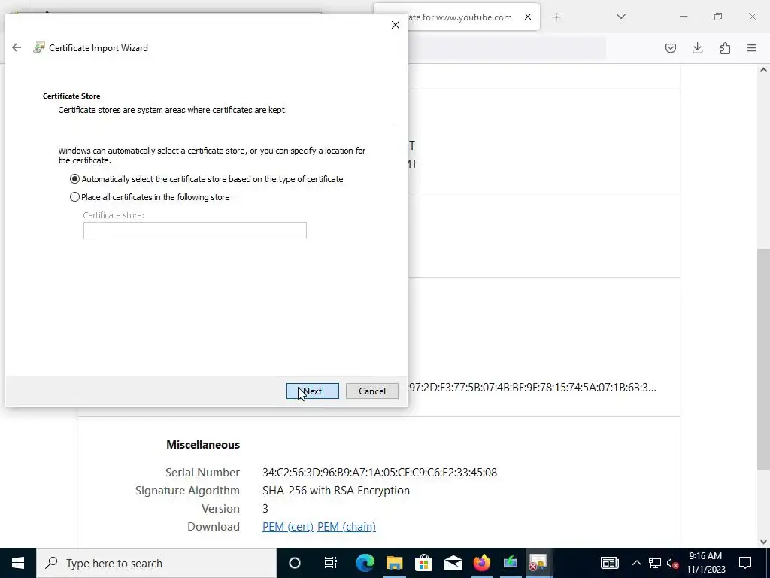This screenshot has width=770, height=578.
Task: Open Firefox application hamburger menu
Action: [x=752, y=48]
